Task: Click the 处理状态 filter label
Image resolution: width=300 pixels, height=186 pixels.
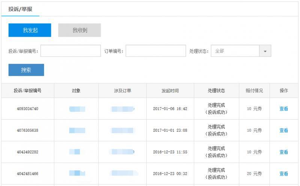Action: [199, 51]
